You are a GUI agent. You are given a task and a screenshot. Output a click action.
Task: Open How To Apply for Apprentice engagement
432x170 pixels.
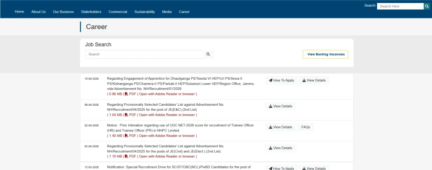tap(281, 80)
